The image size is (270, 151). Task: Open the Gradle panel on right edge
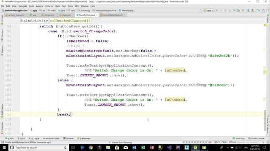click(x=268, y=18)
